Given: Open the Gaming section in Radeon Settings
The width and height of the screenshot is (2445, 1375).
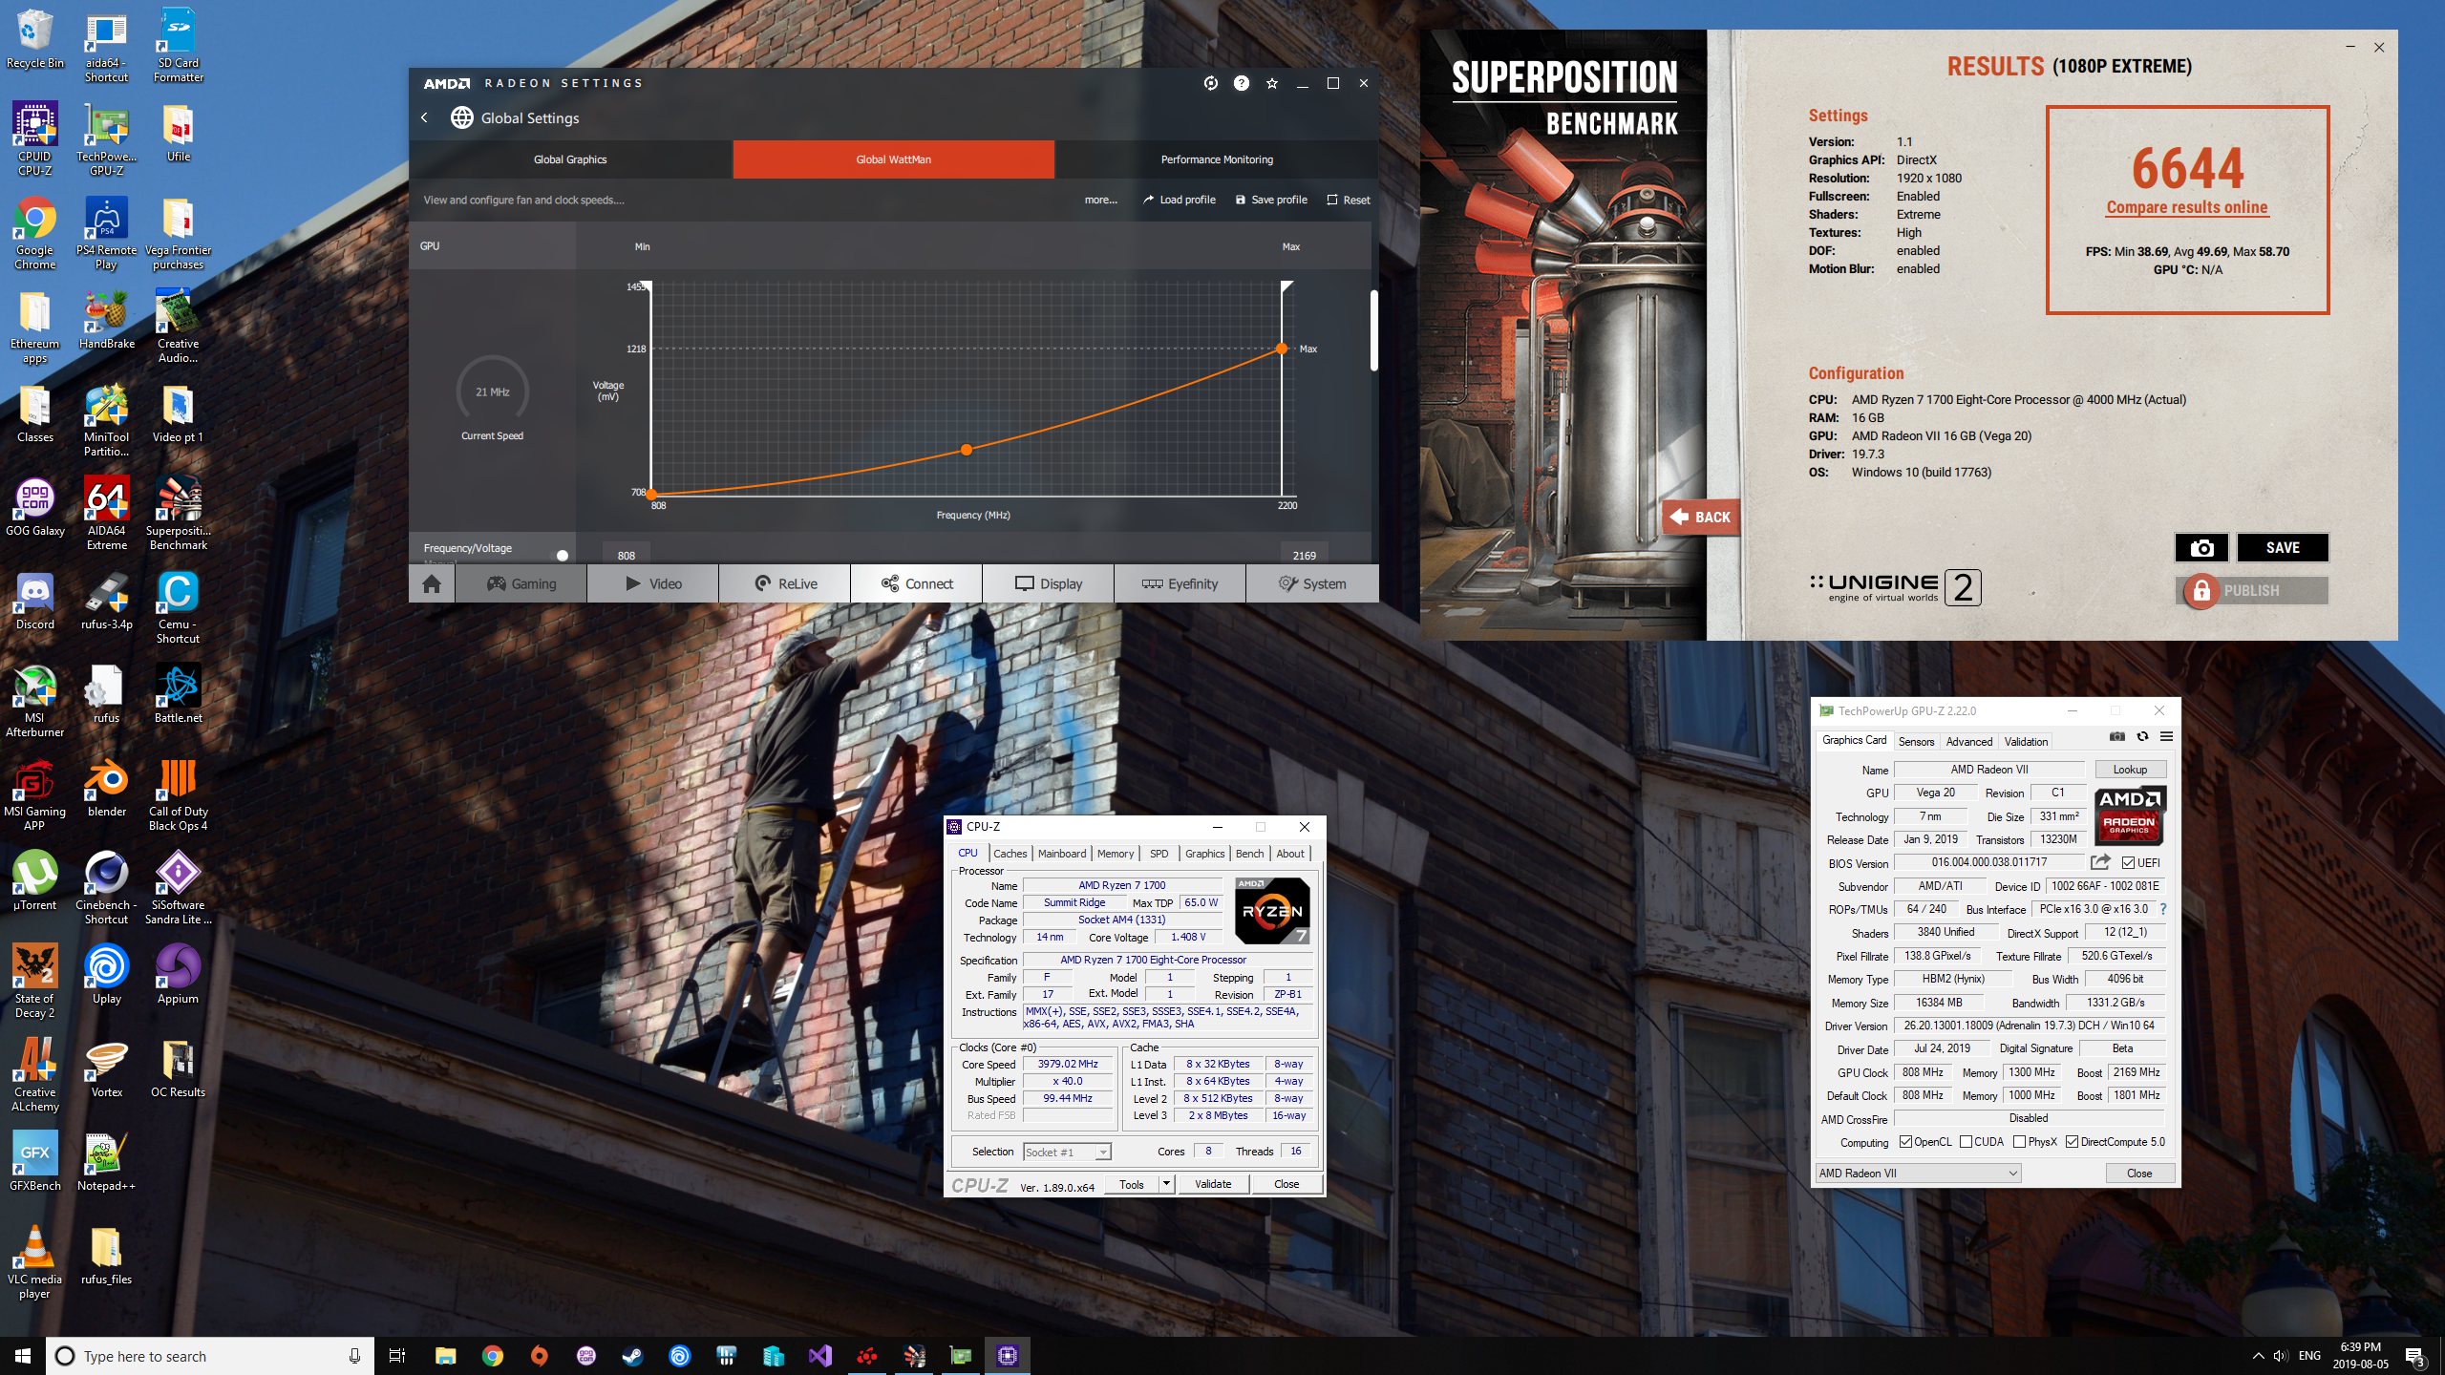Looking at the screenshot, I should [x=521, y=583].
